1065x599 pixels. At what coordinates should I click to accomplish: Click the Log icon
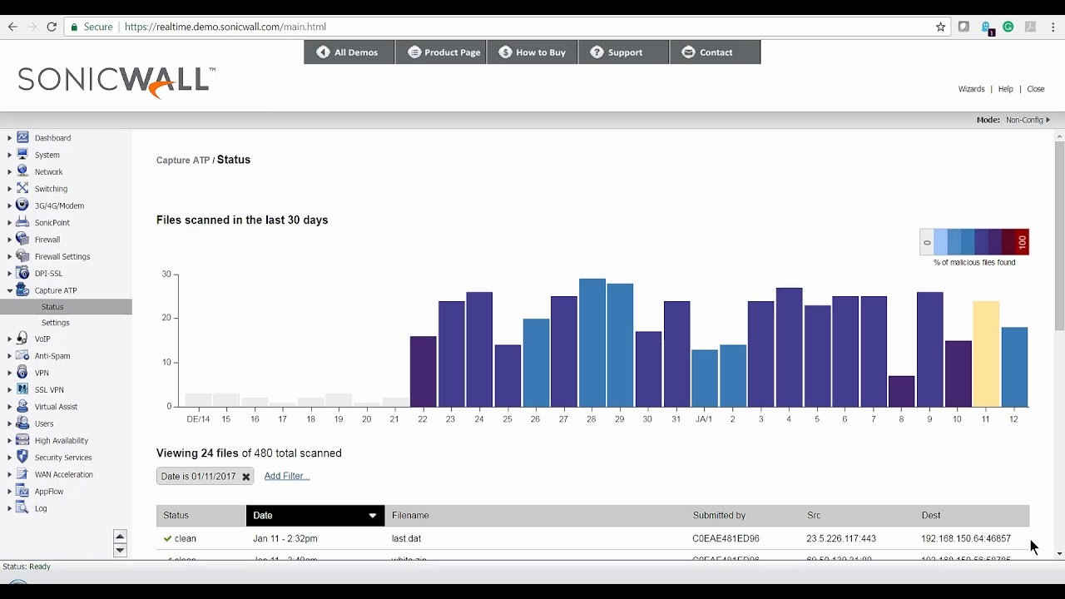(x=22, y=507)
